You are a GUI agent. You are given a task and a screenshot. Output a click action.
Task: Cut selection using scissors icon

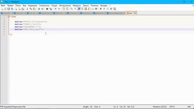[x=27, y=9]
